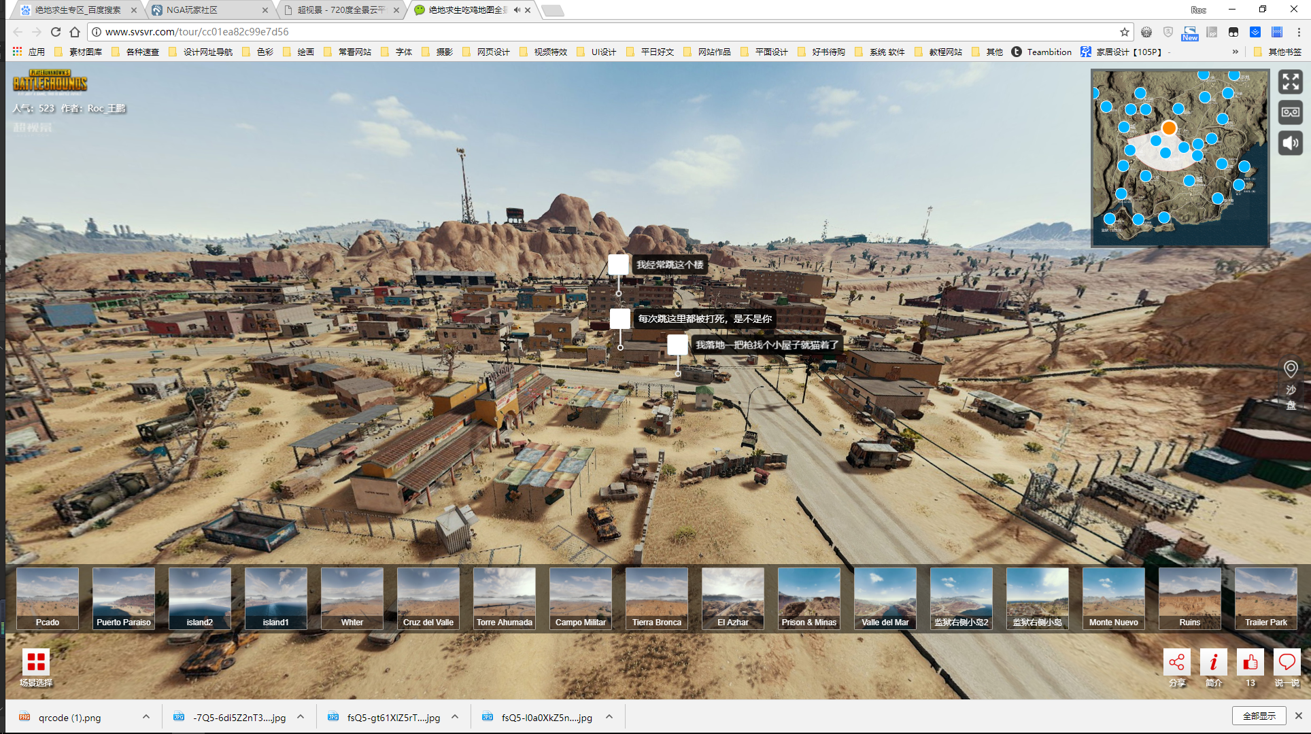Enter fullscreen panorama mode
Image resolution: width=1311 pixels, height=734 pixels.
[x=1290, y=82]
